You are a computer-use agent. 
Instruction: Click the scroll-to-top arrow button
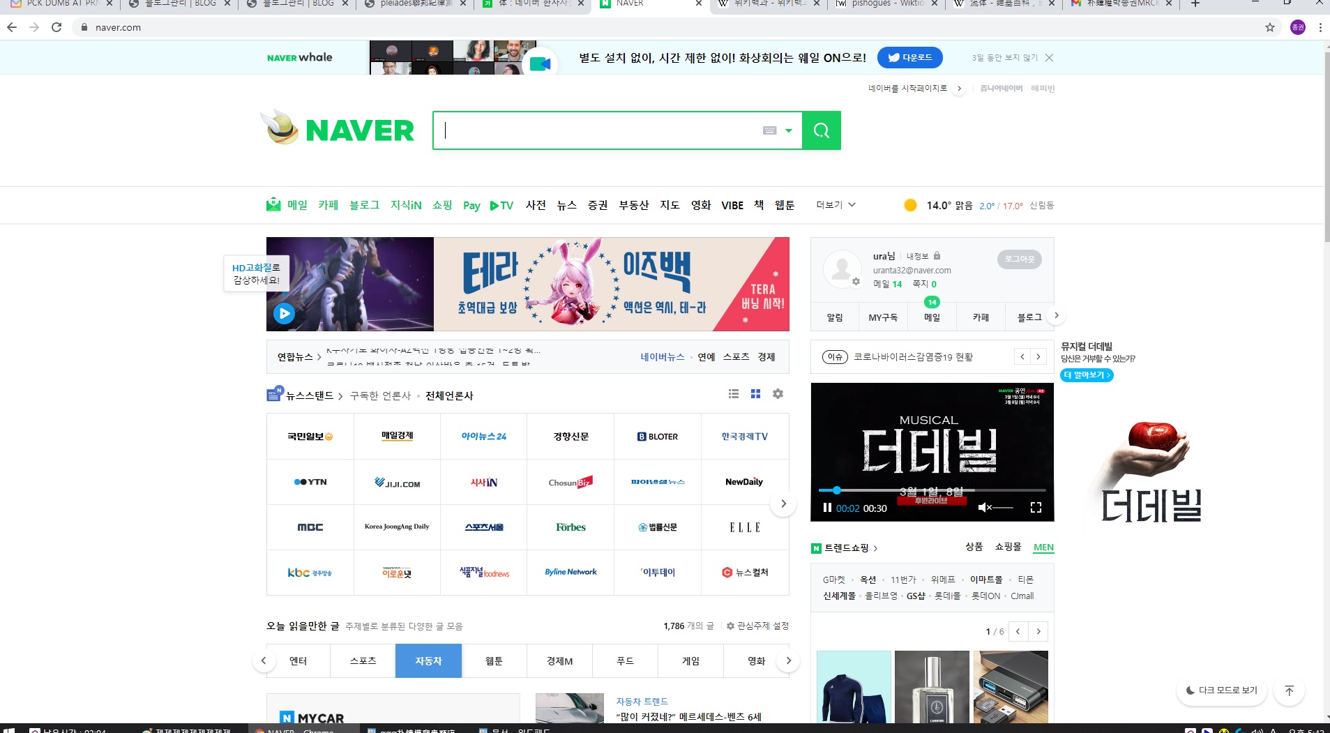1289,690
